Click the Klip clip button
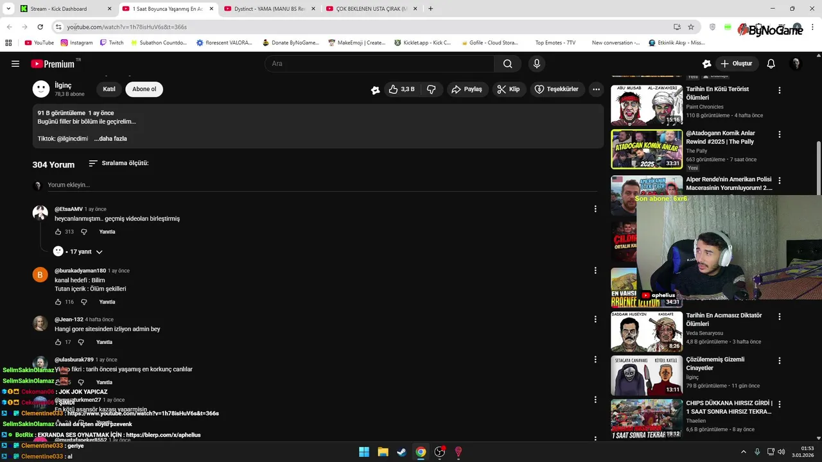Image resolution: width=822 pixels, height=462 pixels. (508, 89)
